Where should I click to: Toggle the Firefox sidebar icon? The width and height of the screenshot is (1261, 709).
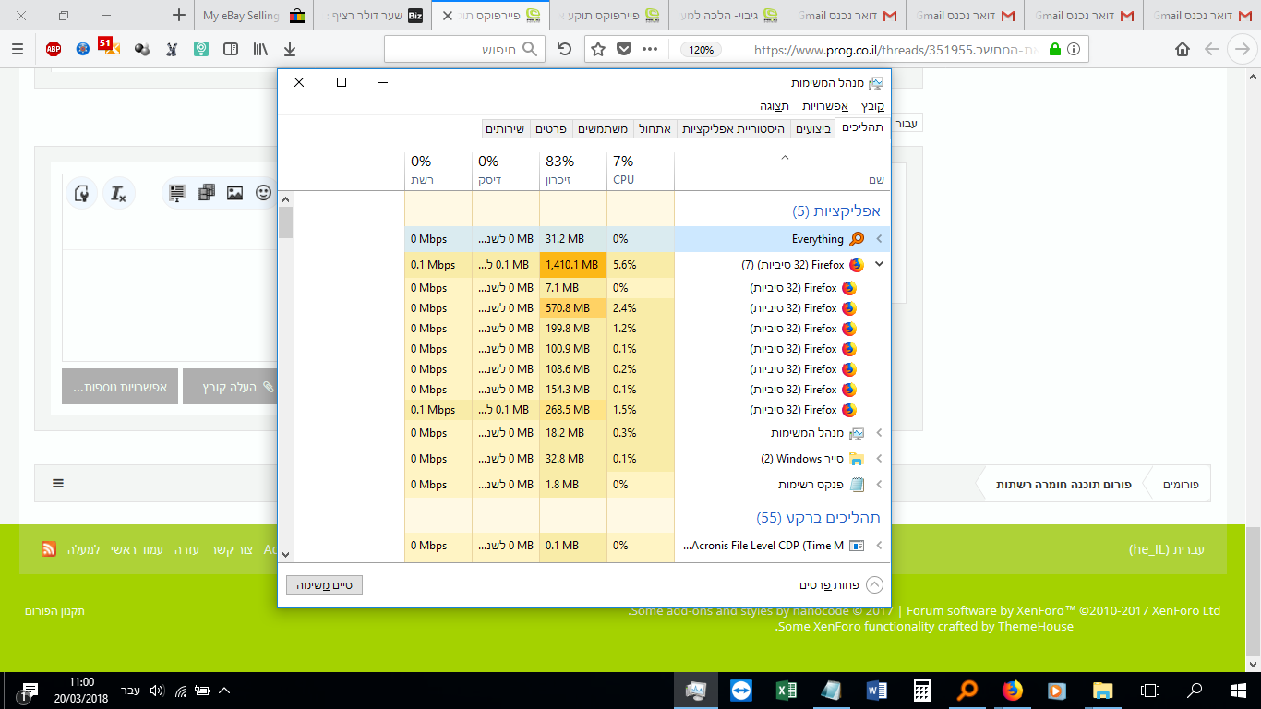pyautogui.click(x=231, y=49)
